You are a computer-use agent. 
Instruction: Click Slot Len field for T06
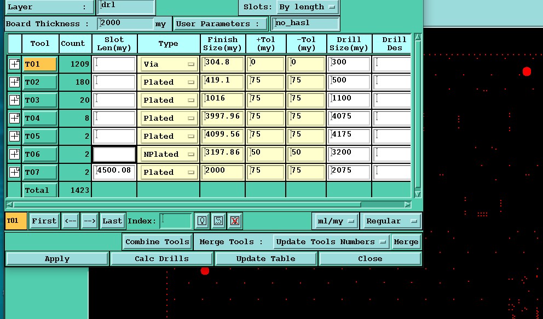pyautogui.click(x=114, y=154)
